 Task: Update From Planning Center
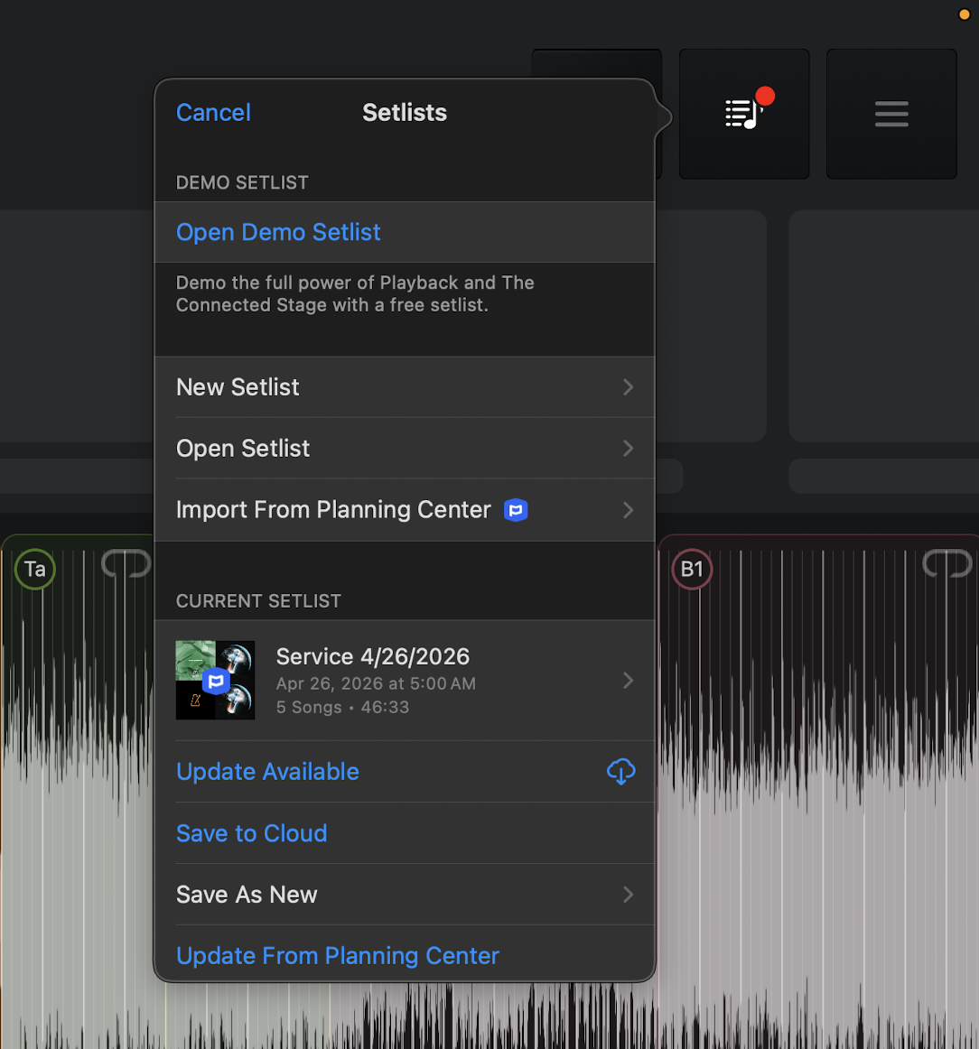point(405,955)
